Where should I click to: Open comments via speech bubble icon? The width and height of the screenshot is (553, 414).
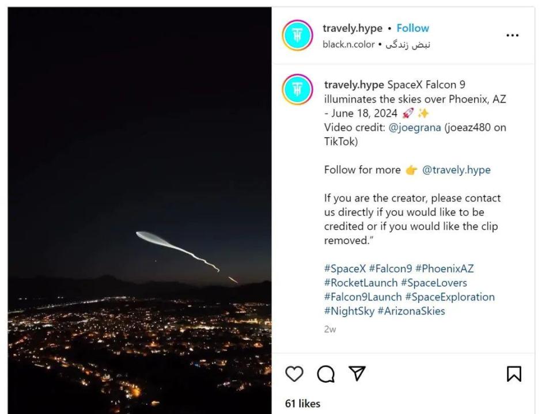(325, 374)
